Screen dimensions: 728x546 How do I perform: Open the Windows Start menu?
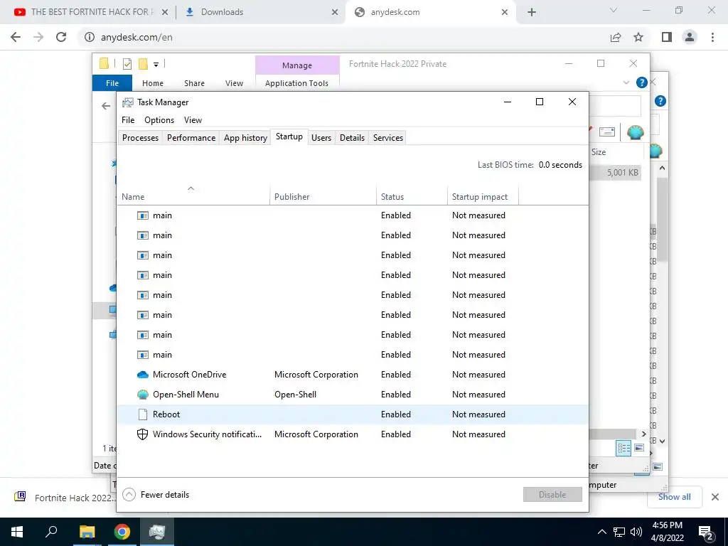click(17, 532)
